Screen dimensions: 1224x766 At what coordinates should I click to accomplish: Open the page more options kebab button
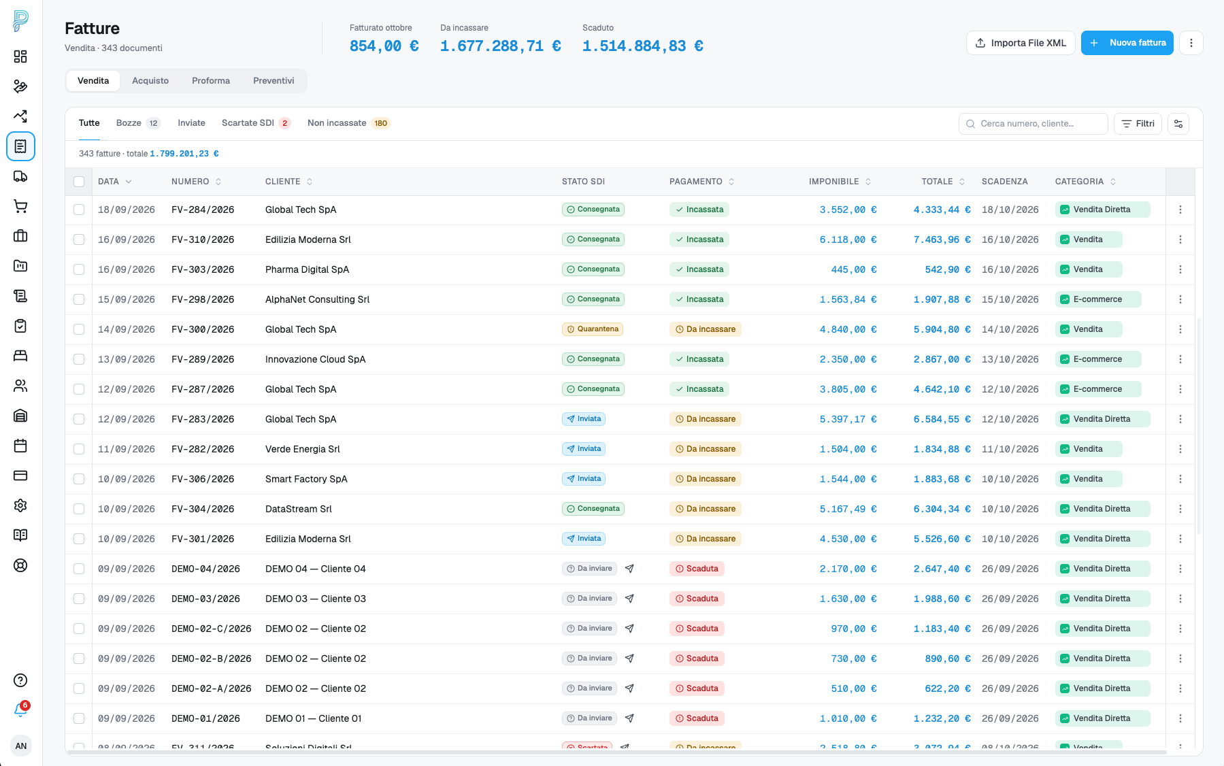1191,43
